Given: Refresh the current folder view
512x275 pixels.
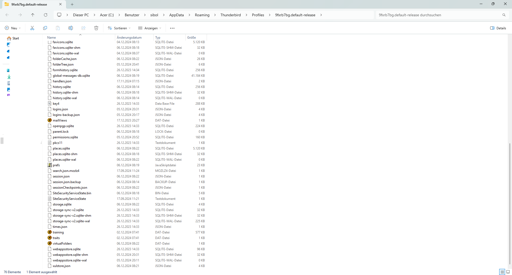Looking at the screenshot, I should pos(46,15).
